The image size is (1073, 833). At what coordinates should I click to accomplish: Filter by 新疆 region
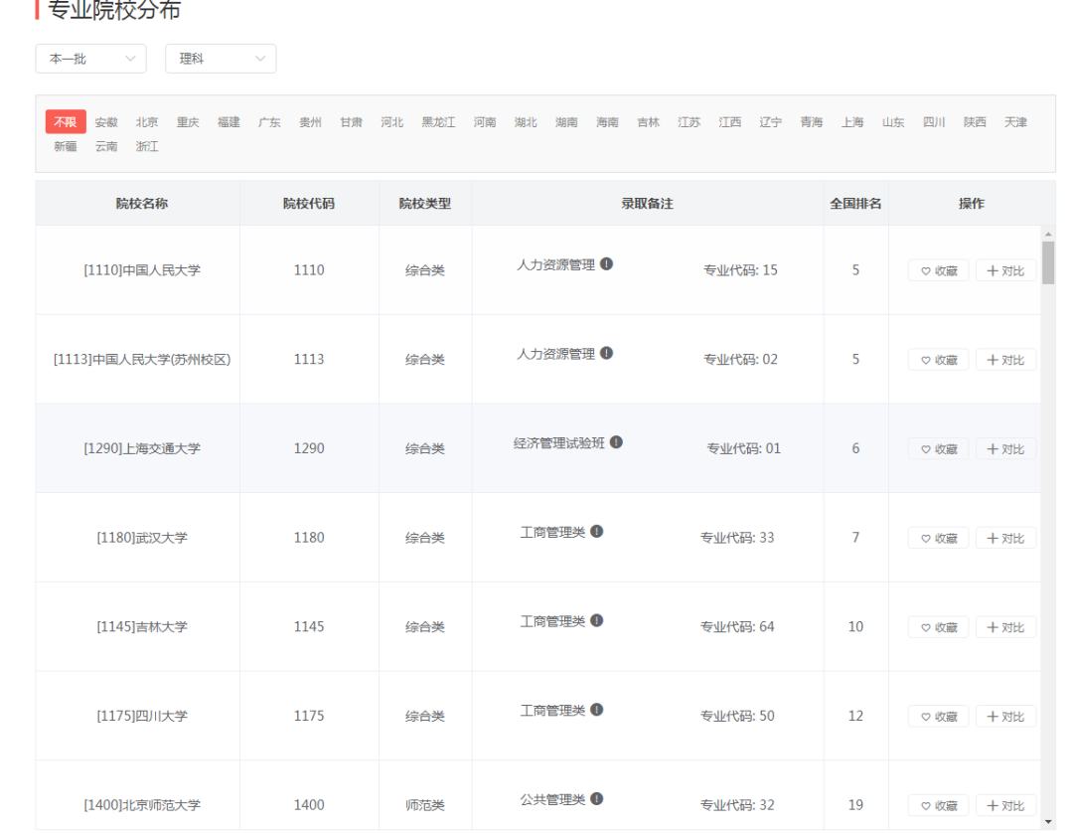click(66, 146)
